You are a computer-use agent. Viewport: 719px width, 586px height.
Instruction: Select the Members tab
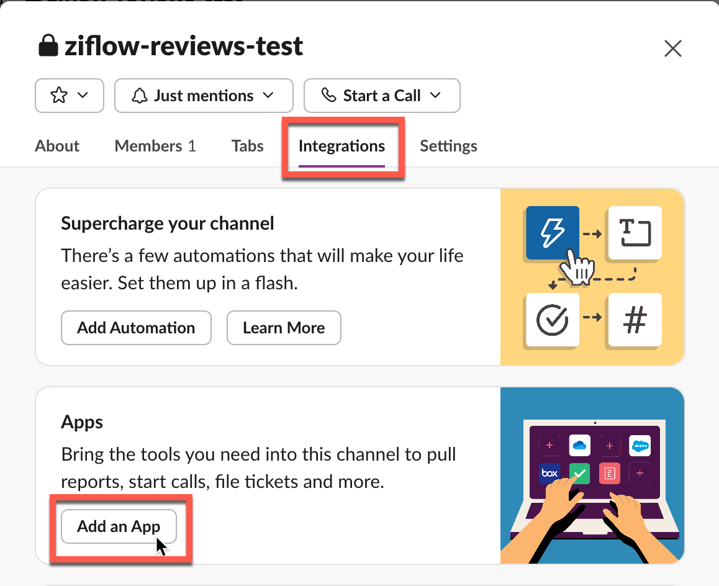pos(155,146)
